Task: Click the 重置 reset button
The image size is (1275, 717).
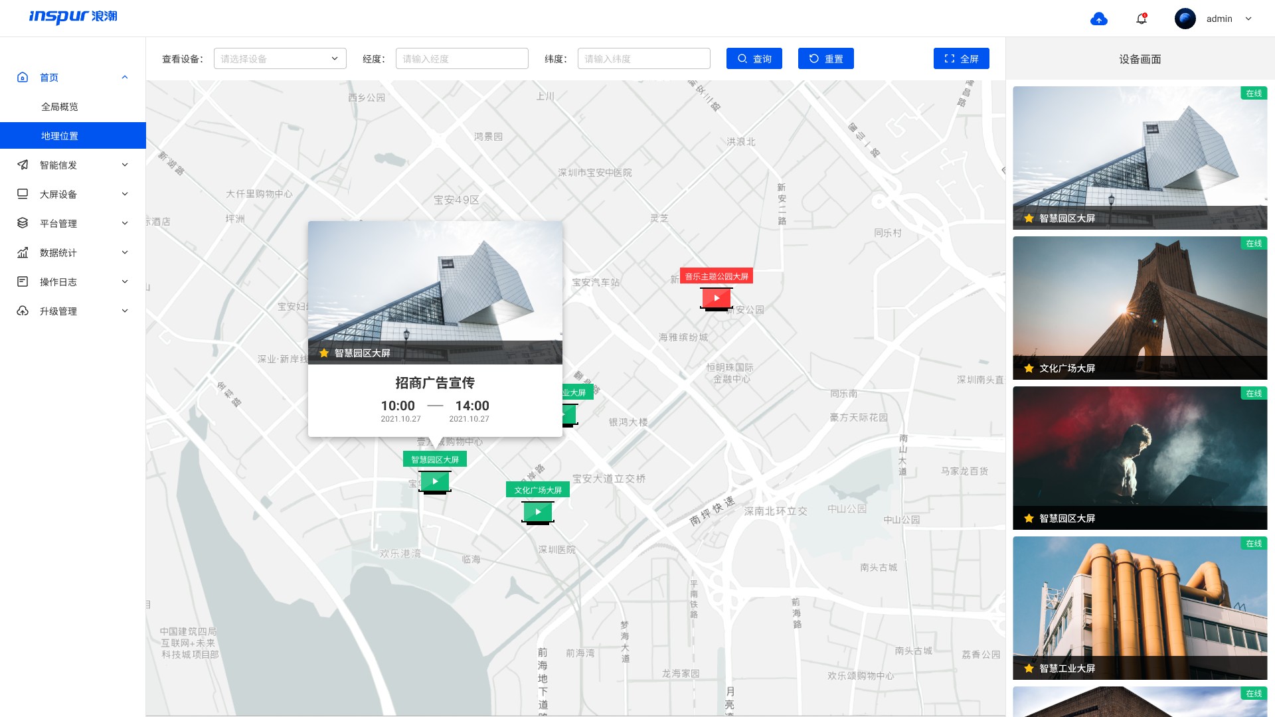Action: 826,58
